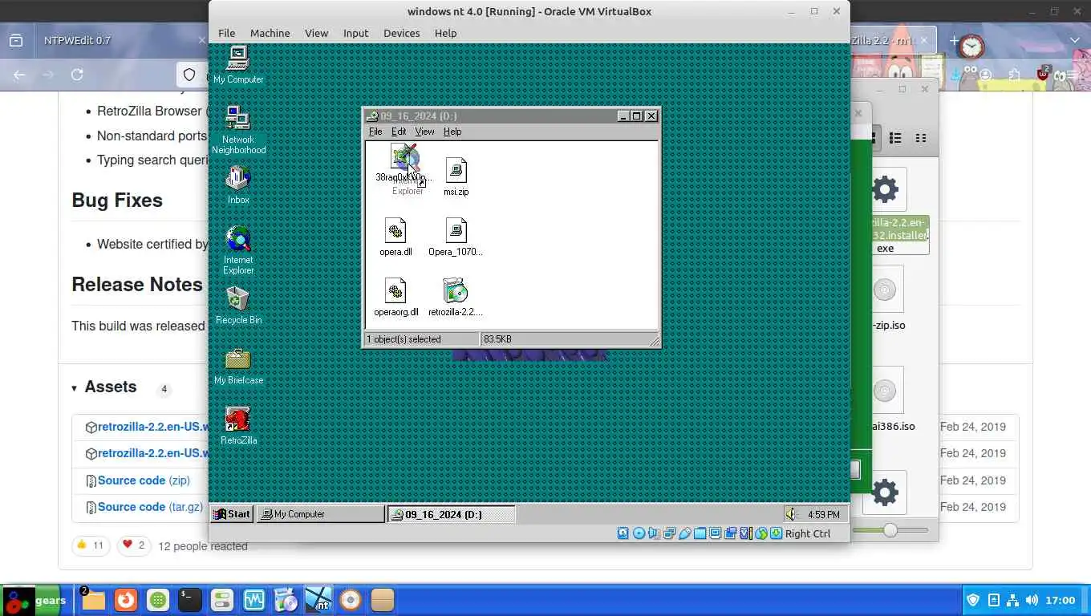Click the VirtualBox keyboard capture arrow indicator
1091x616 pixels.
point(776,533)
